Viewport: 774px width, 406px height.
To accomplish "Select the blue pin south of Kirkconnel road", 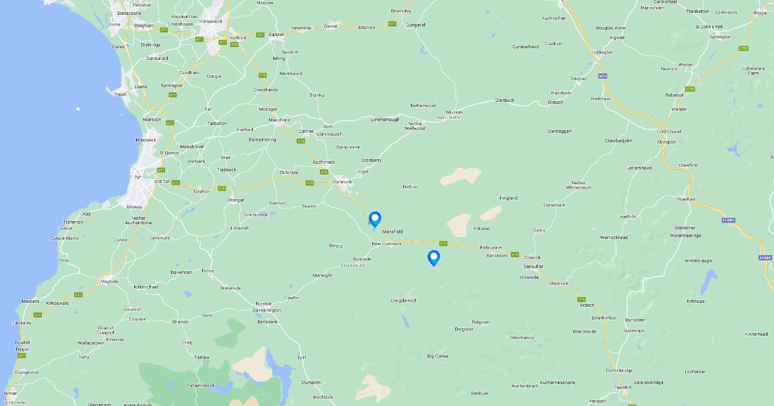I will pyautogui.click(x=434, y=258).
